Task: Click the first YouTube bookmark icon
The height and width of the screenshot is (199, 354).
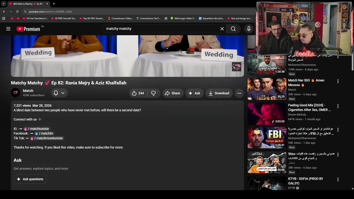Action: tap(12, 19)
